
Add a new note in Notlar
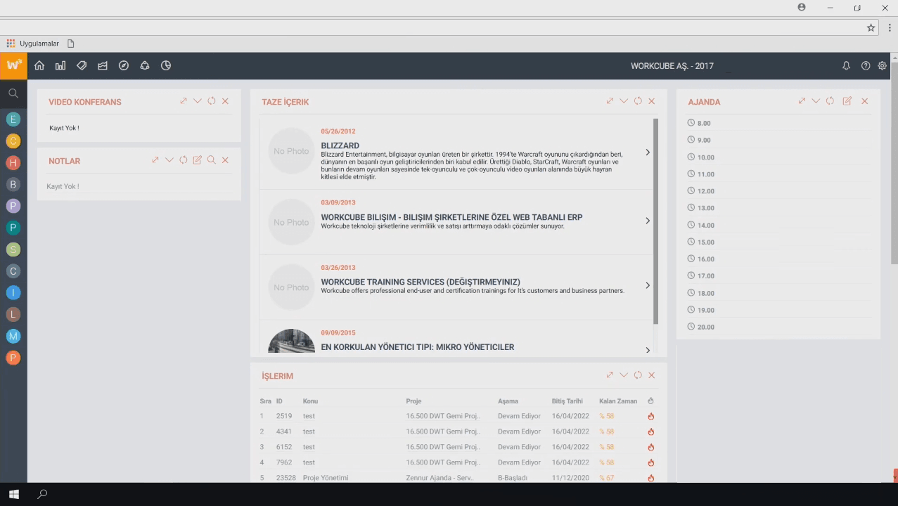point(198,160)
